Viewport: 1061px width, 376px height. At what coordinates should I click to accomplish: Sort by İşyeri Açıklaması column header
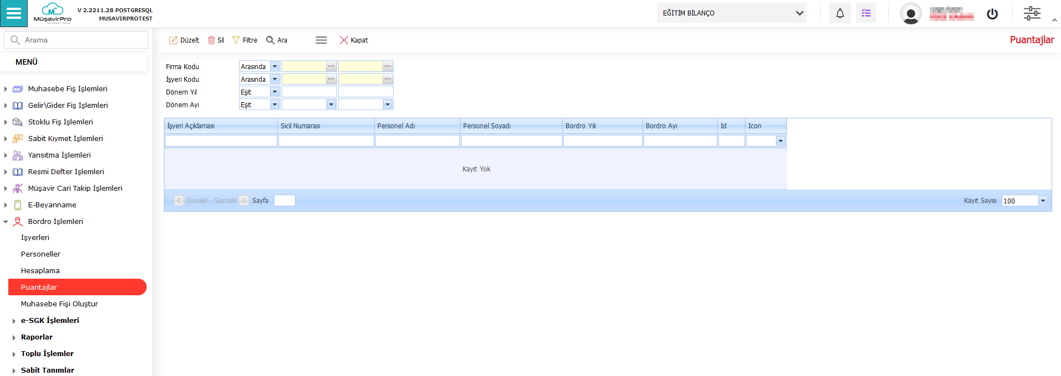(221, 126)
